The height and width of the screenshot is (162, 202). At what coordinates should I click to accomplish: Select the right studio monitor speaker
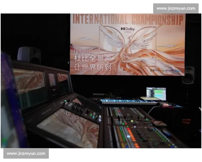188,75
